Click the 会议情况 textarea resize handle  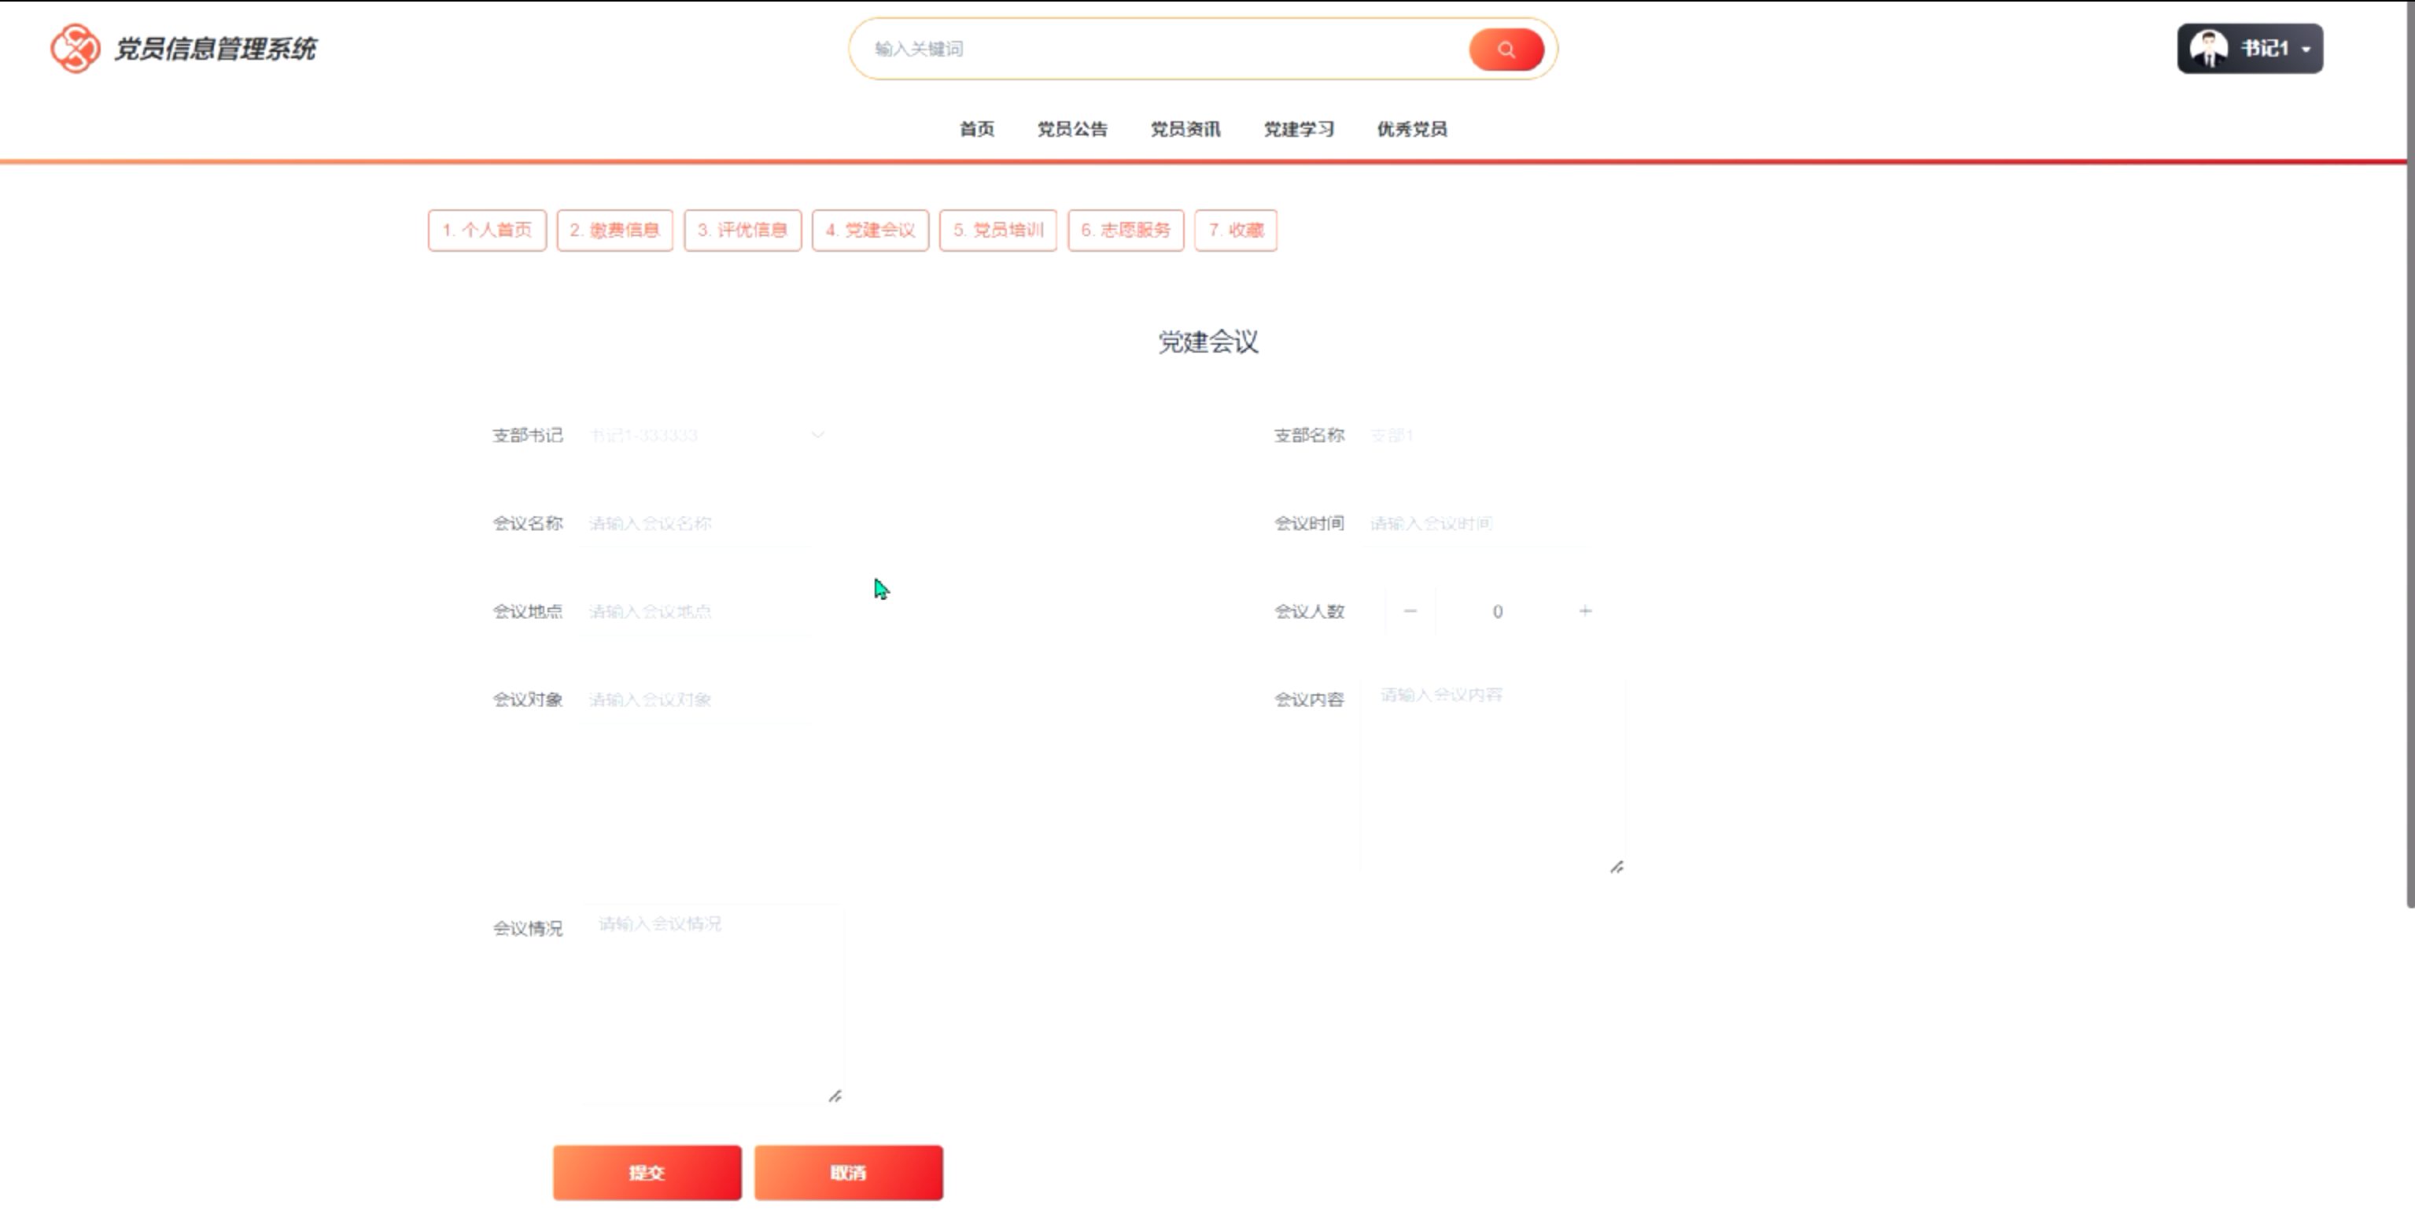tap(835, 1096)
